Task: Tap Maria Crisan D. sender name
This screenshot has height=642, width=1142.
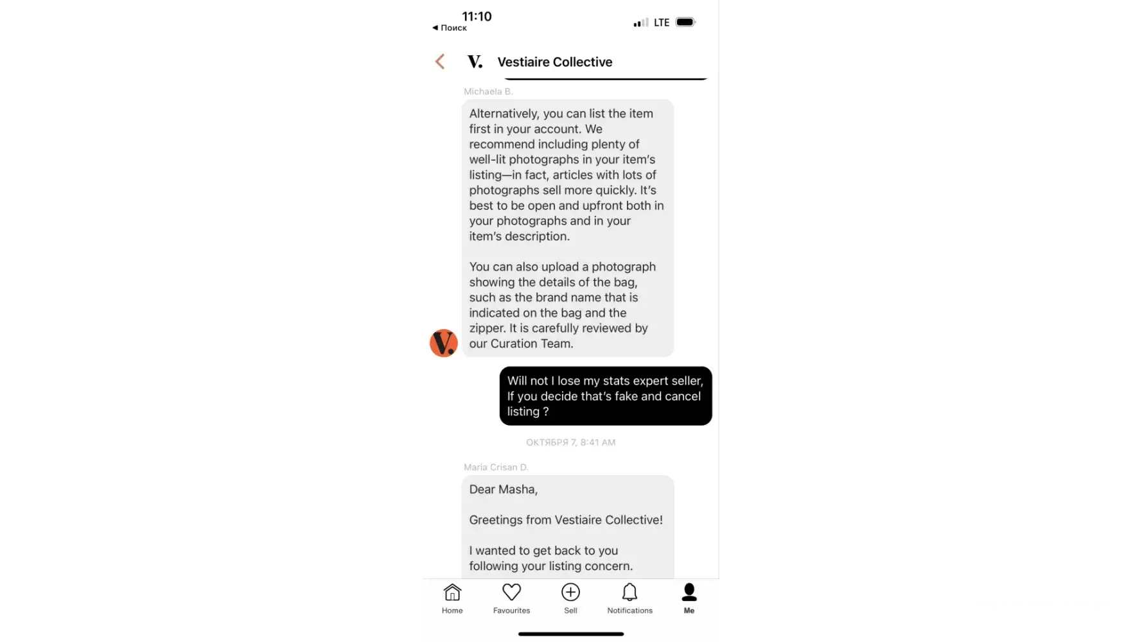Action: pyautogui.click(x=496, y=467)
